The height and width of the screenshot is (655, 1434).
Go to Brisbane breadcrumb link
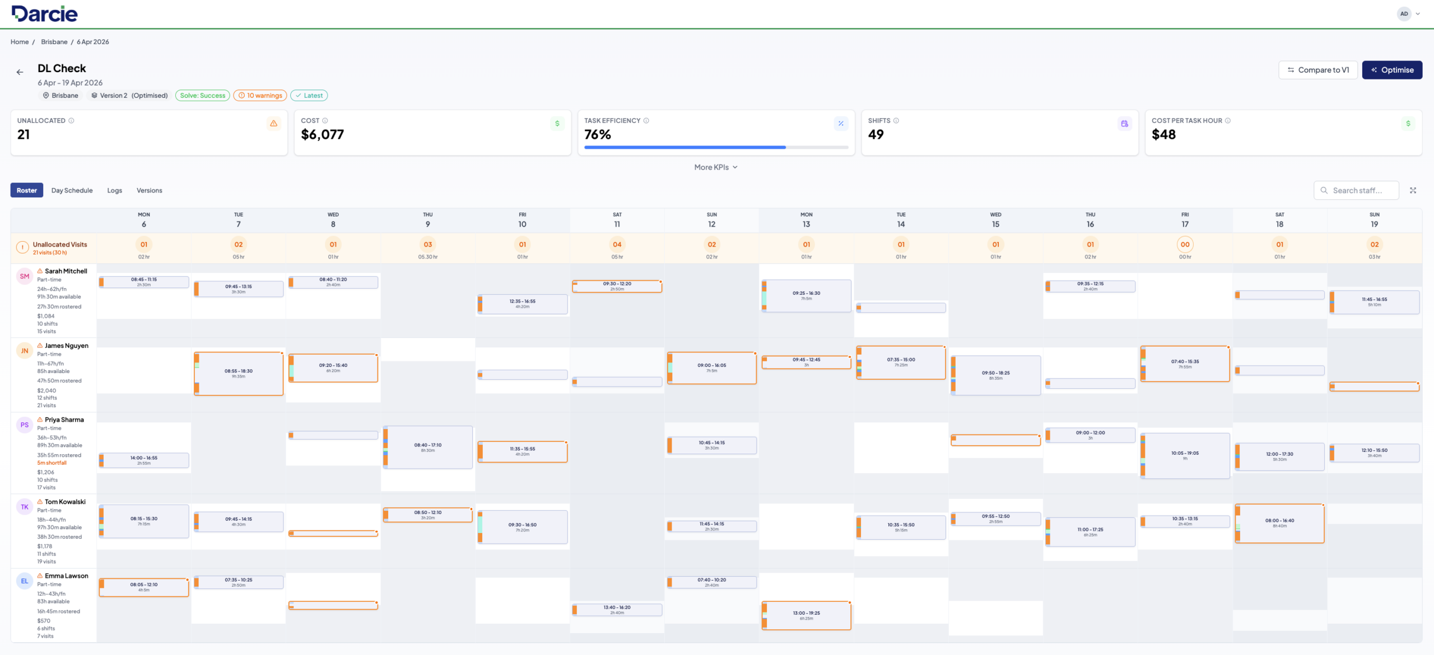click(54, 42)
